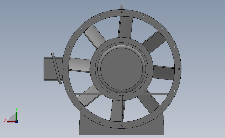Click the blue Z axis ball of the triad
Screen dimensions: 225x138
[x=17, y=122]
